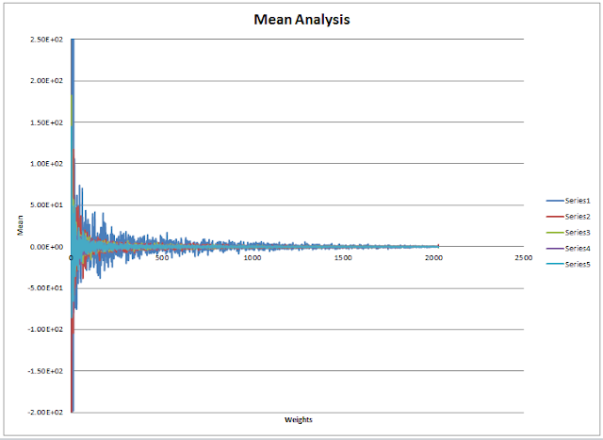Click the 1.50E+02 y-axis label
This screenshot has height=440, width=603.
(x=46, y=122)
